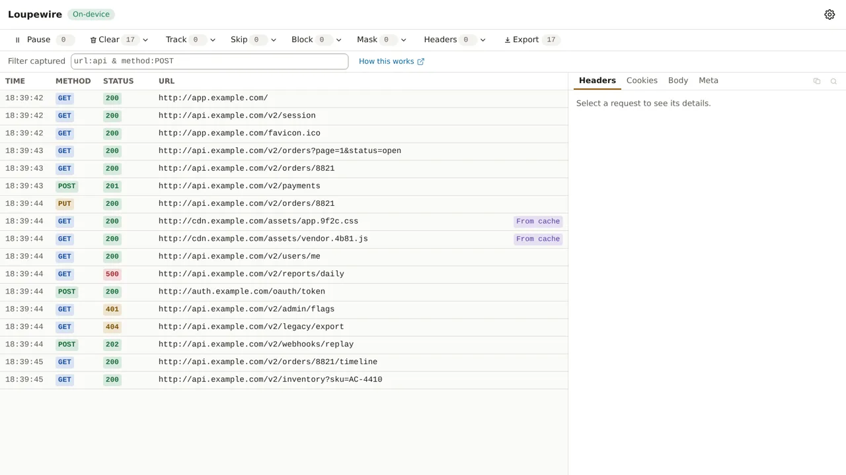Expand the chevron next to Clear

145,40
